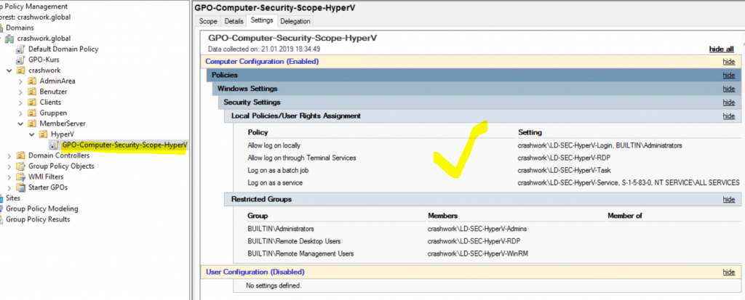
Task: Expand the Clients tree node
Action: coord(20,102)
